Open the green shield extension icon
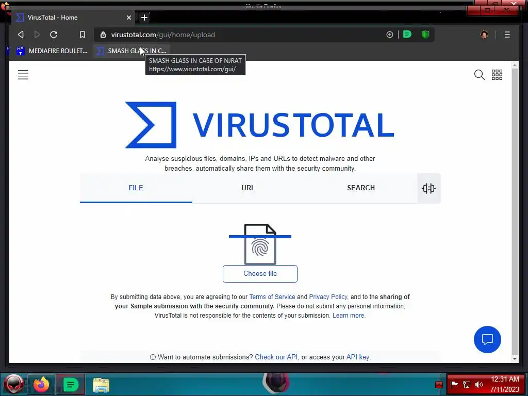The image size is (528, 396). tap(425, 35)
